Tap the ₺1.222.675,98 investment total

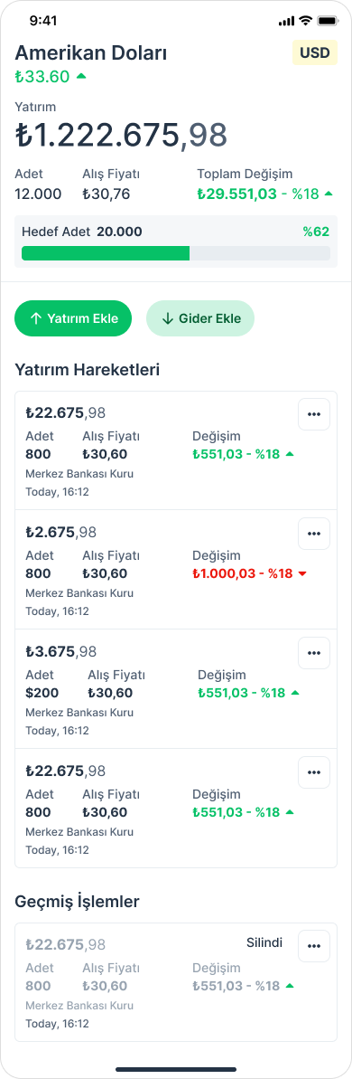tap(121, 135)
